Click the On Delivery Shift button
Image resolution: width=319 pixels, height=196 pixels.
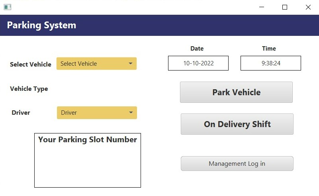pyautogui.click(x=237, y=124)
